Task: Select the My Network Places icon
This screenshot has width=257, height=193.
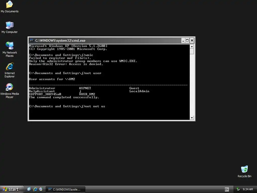Action: pos(10,49)
